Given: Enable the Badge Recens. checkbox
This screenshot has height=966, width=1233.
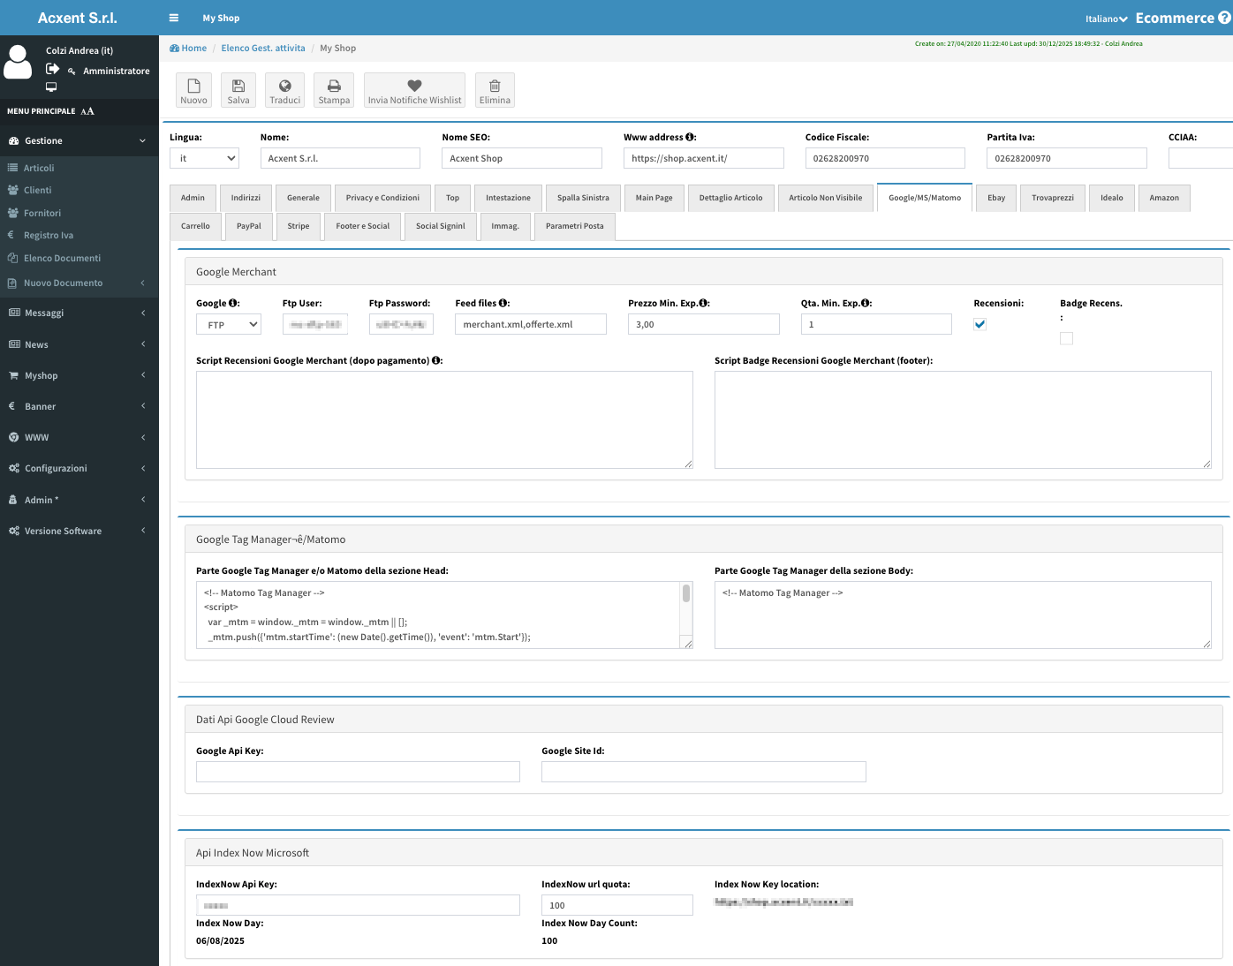Looking at the screenshot, I should click(x=1066, y=338).
